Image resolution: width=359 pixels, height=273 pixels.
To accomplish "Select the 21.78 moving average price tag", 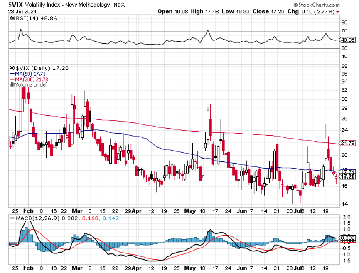I will (x=347, y=143).
